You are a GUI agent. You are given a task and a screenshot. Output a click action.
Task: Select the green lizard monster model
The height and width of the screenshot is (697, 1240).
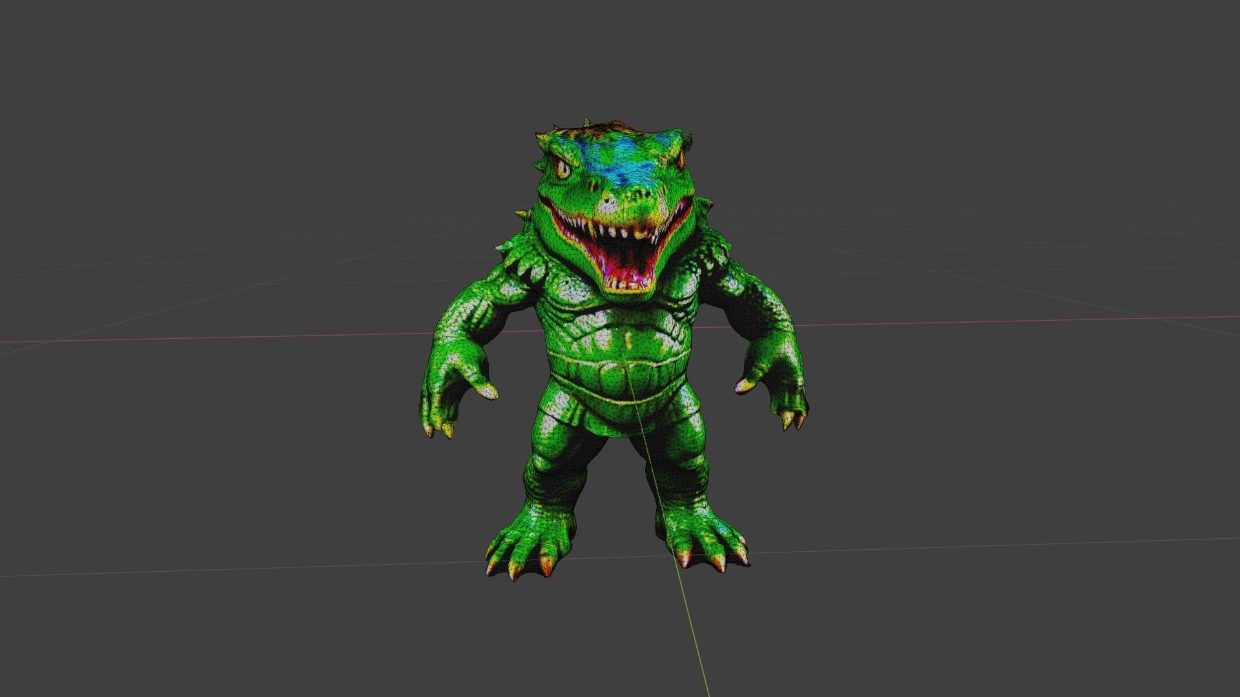click(614, 348)
